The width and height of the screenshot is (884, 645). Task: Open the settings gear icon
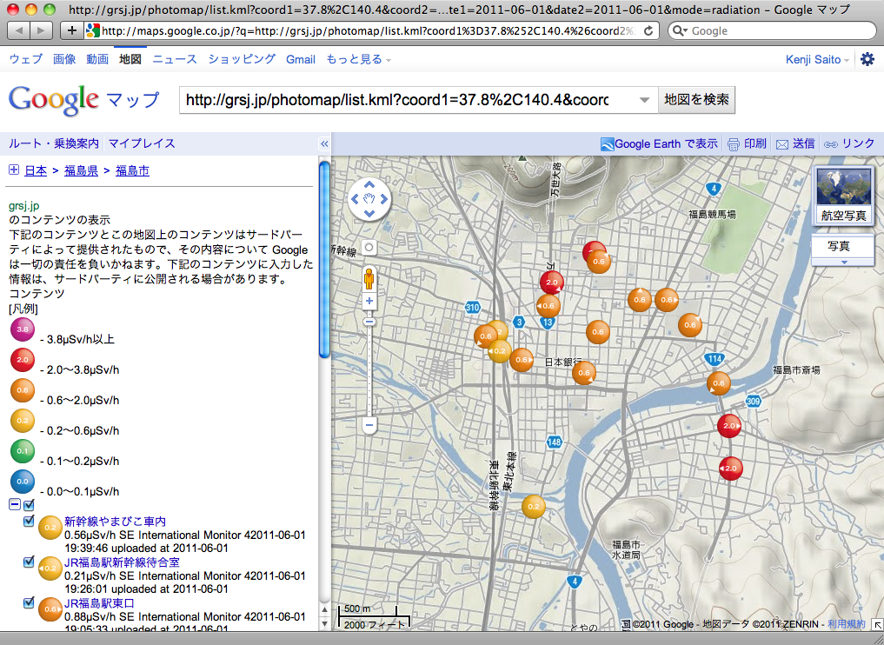click(867, 59)
